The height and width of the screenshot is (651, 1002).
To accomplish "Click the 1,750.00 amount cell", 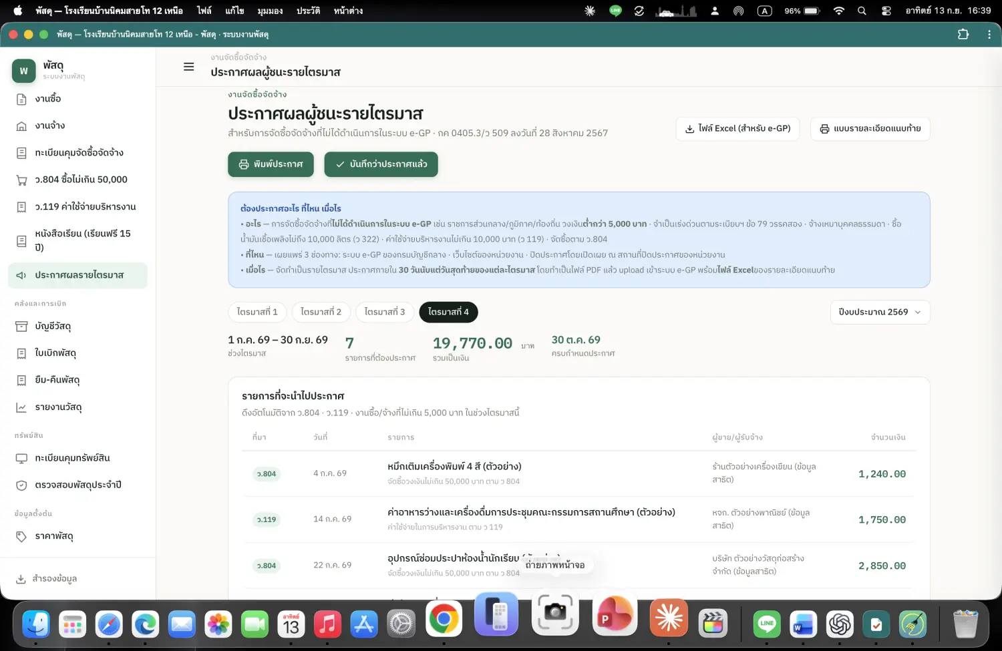I will tap(882, 520).
